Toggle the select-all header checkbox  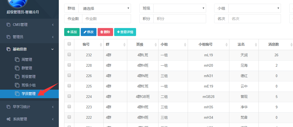tap(69, 44)
